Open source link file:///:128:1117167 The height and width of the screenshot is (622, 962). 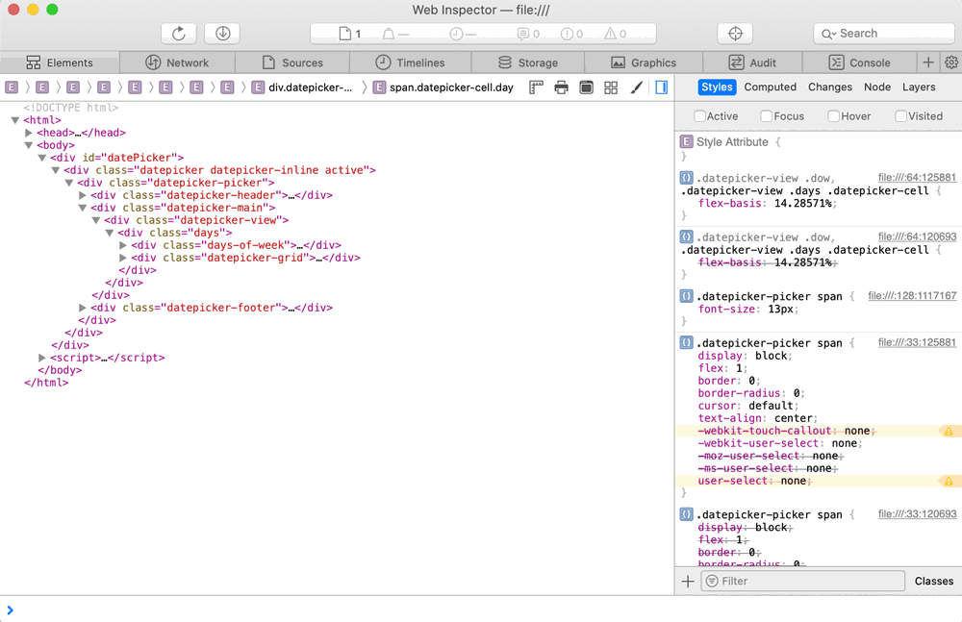pyautogui.click(x=912, y=296)
